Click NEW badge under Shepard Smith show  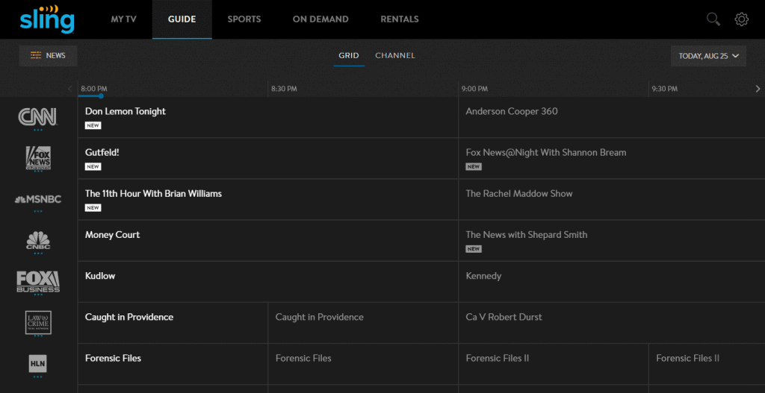pyautogui.click(x=474, y=249)
